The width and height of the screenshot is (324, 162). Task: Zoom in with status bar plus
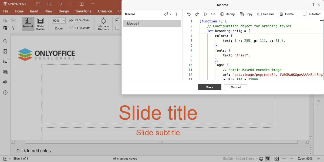coord(319,159)
